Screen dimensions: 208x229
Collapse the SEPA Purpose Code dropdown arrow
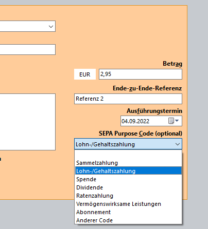point(178,144)
